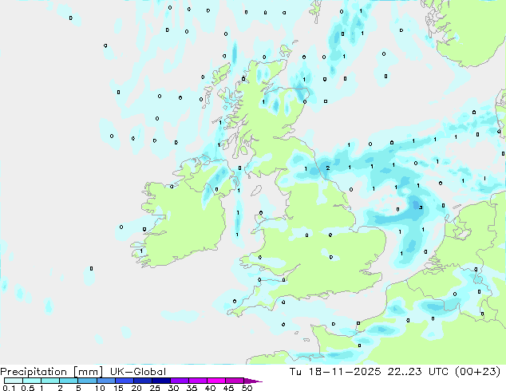Viewport: 506px width, 391px height.
Task: Click the '15' legend scale label
Action: tap(118, 388)
